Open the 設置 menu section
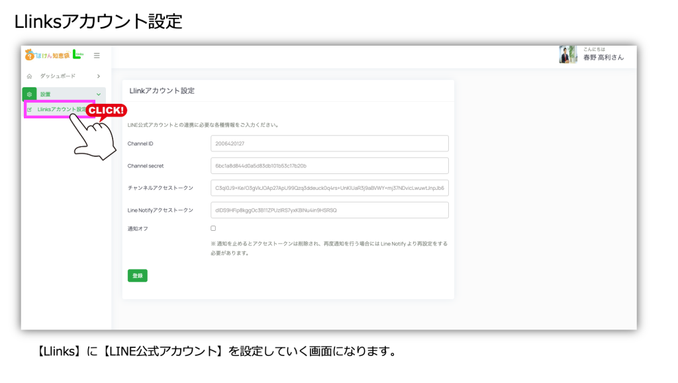The width and height of the screenshot is (678, 383). pyautogui.click(x=64, y=94)
